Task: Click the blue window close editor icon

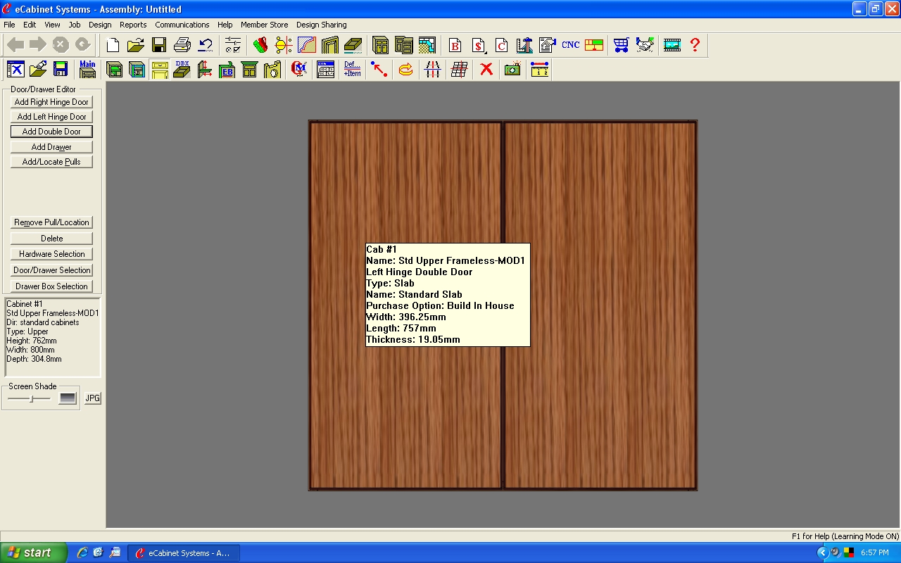Action: pos(15,69)
